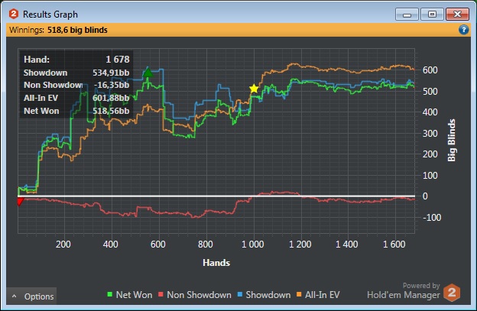Click the Non Showdown legend label
The width and height of the screenshot is (477, 311).
point(199,295)
